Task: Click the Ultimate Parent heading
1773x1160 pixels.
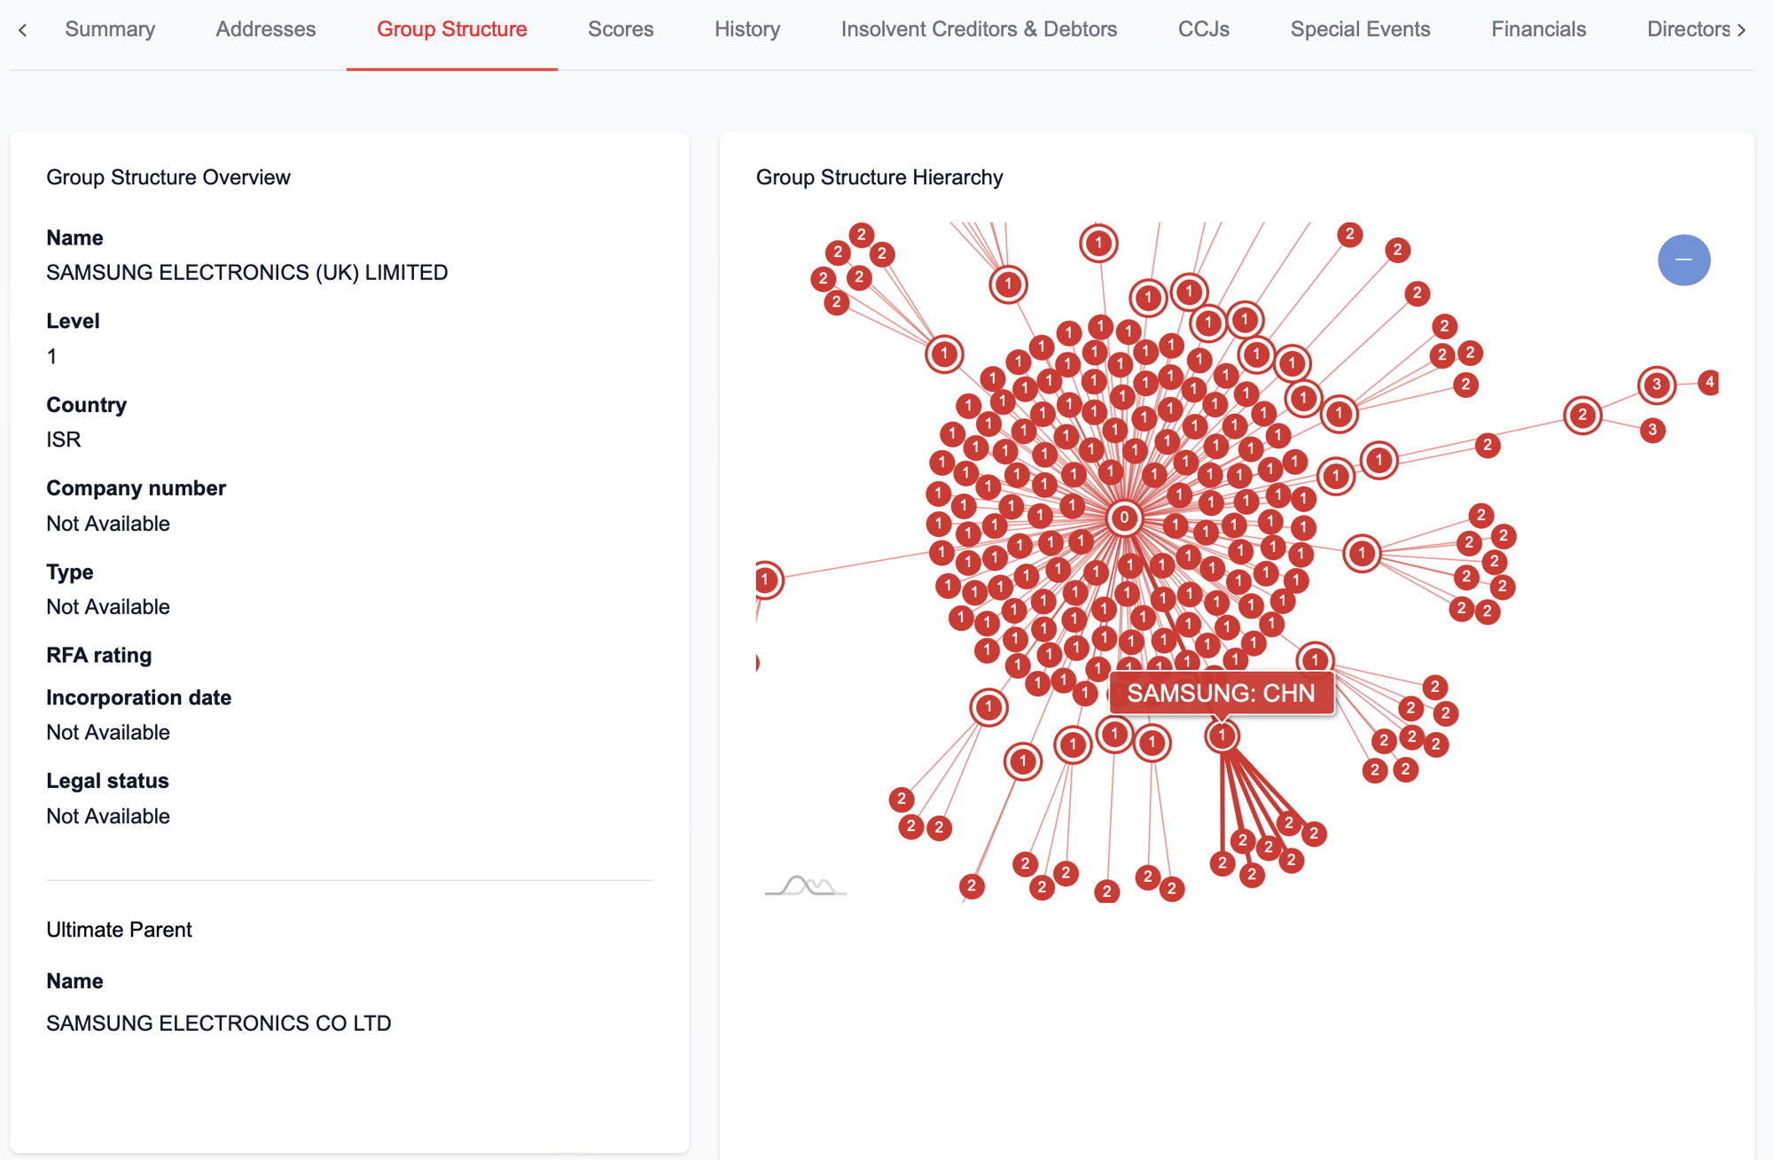Action: [119, 930]
